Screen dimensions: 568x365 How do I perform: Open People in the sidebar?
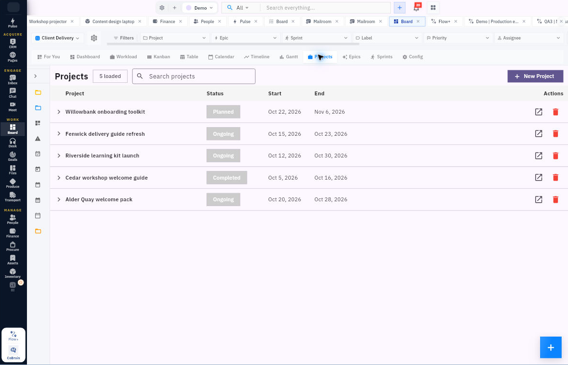13,219
